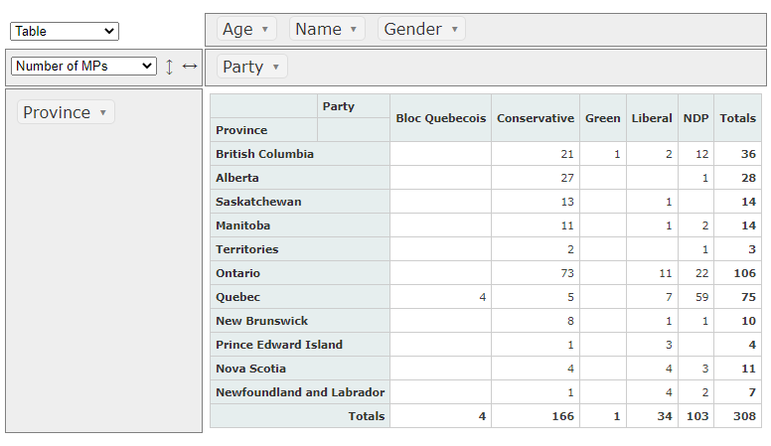Click British Columbia Conservative value 21
This screenshot has width=771, height=446.
point(536,154)
